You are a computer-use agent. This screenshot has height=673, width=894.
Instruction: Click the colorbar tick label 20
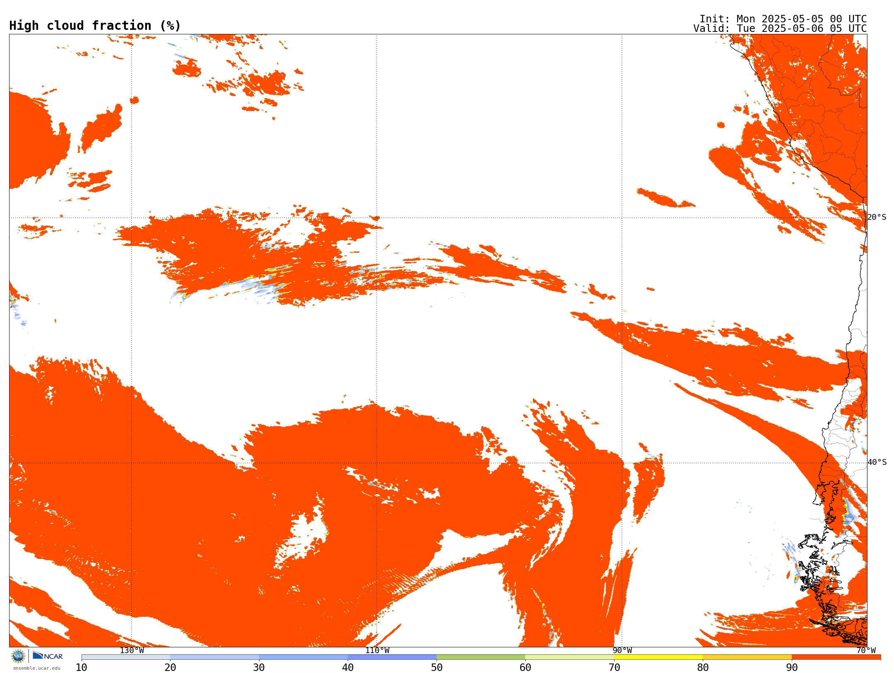point(170,667)
